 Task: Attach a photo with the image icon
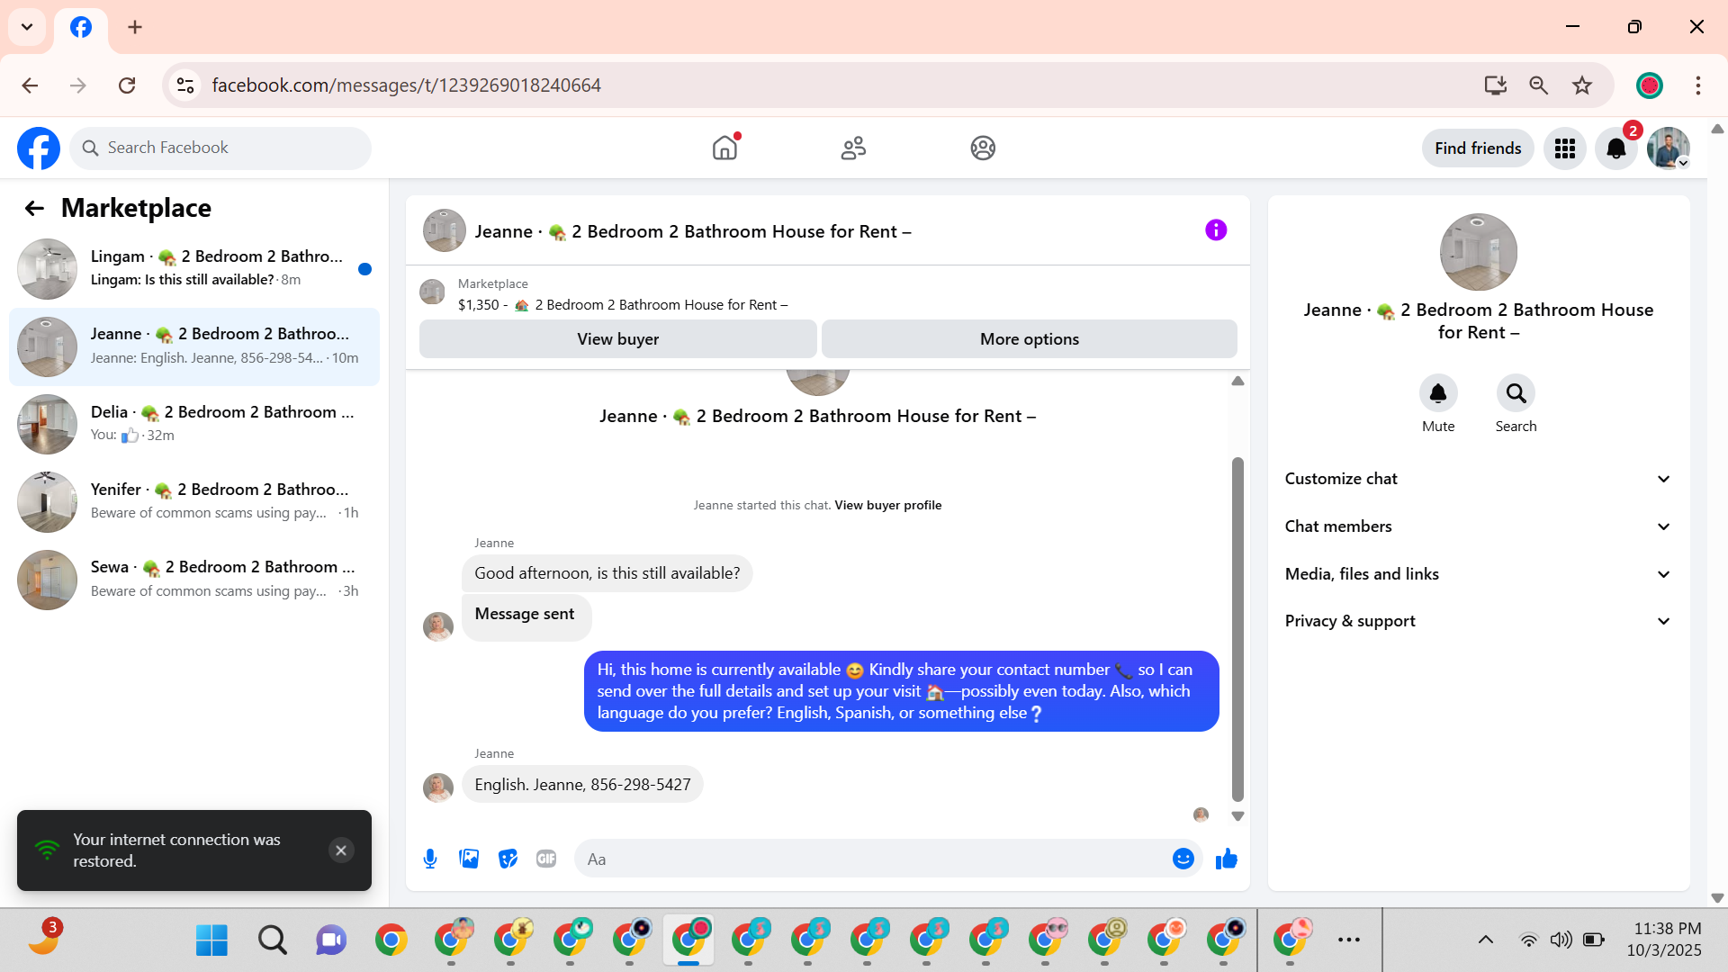469,859
